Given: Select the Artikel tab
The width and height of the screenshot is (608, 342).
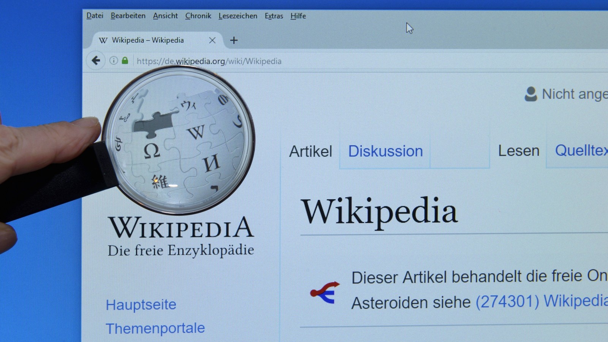Looking at the screenshot, I should tap(310, 151).
